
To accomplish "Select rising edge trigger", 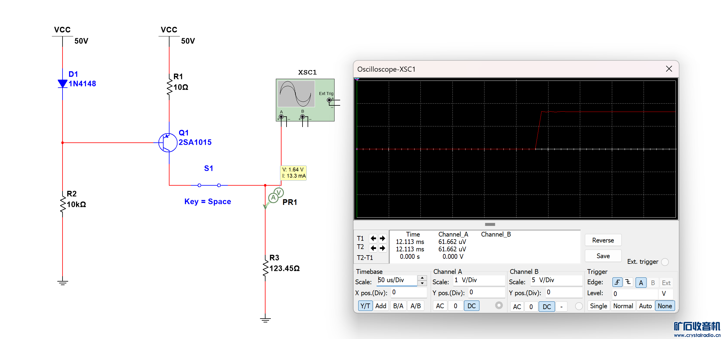I will [x=617, y=282].
